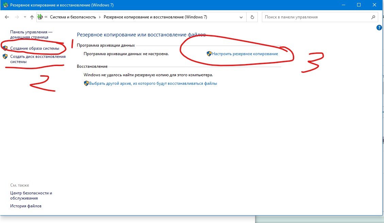Click 'Настроить резервное копирование' link
Viewport: 384px width, 223px height.
click(245, 54)
